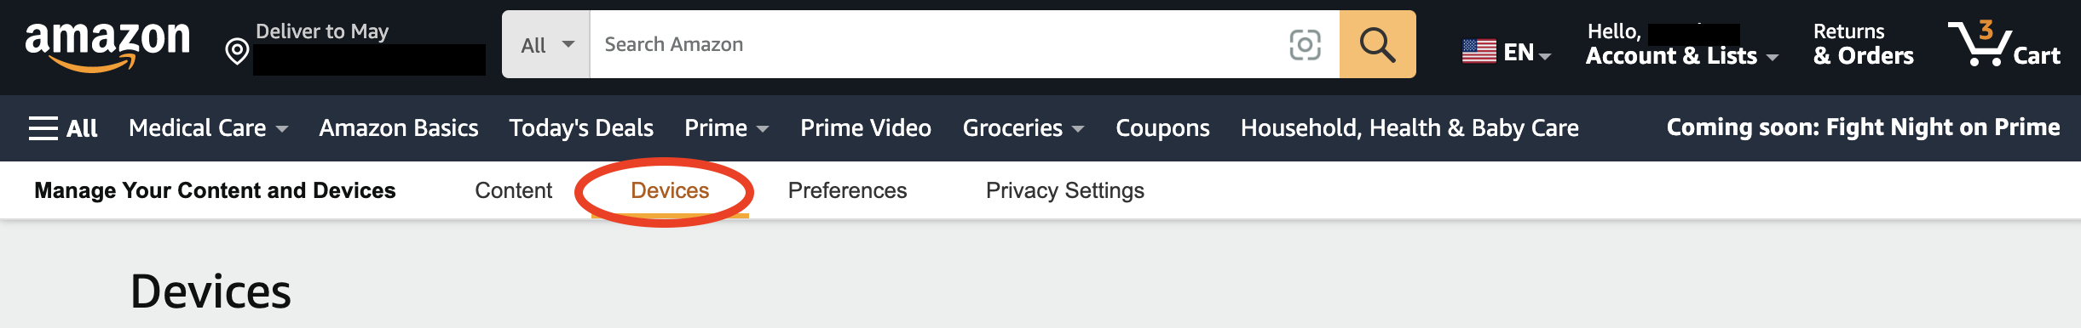Open the shopping cart
The width and height of the screenshot is (2081, 328).
tap(2004, 43)
